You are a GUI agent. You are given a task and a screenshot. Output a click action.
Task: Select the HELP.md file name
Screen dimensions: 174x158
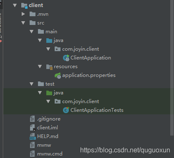[48, 136]
